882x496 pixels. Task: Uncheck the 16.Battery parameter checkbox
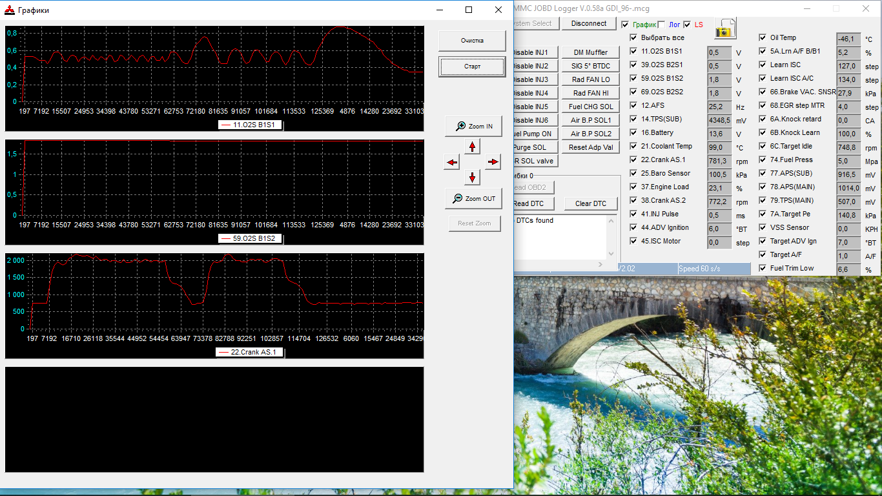pos(633,132)
